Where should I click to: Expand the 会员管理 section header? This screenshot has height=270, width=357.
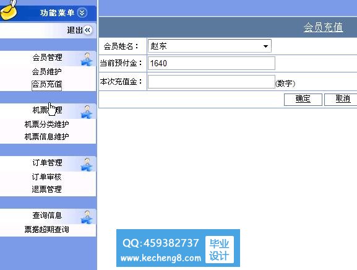[48, 58]
